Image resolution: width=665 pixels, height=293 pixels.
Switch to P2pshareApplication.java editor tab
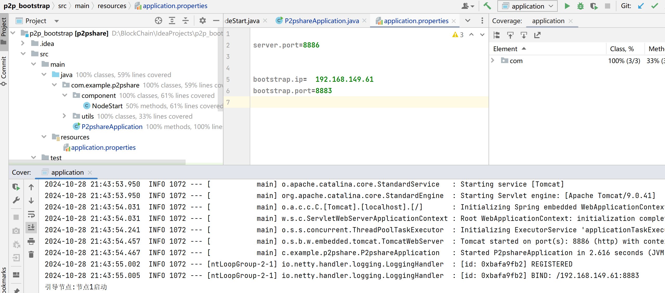pyautogui.click(x=321, y=21)
